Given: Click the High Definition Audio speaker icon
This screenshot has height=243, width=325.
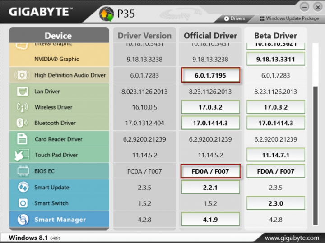Looking at the screenshot, I should (22, 75).
